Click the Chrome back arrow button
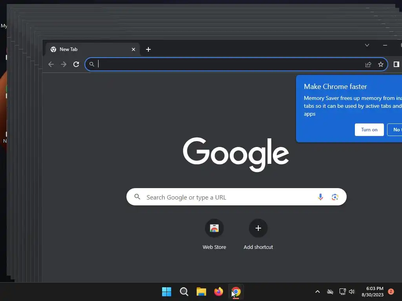402x301 pixels. (51, 64)
